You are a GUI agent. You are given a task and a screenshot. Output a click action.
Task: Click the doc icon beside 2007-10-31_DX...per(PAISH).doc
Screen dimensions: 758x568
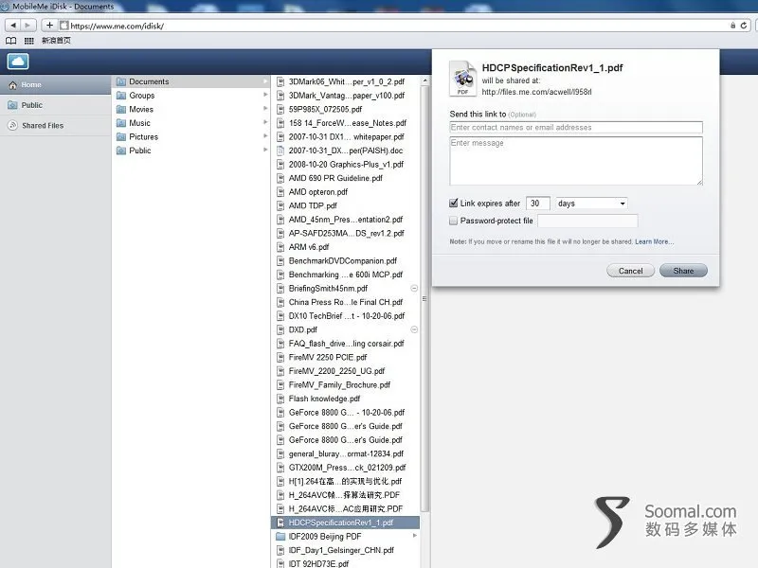[x=280, y=151]
